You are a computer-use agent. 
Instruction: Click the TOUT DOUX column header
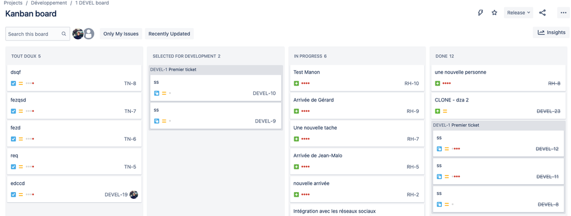tap(26, 56)
